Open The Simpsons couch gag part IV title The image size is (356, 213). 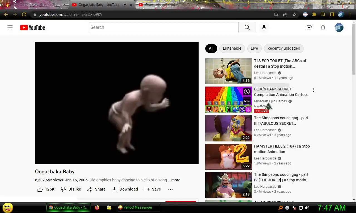(x=281, y=177)
